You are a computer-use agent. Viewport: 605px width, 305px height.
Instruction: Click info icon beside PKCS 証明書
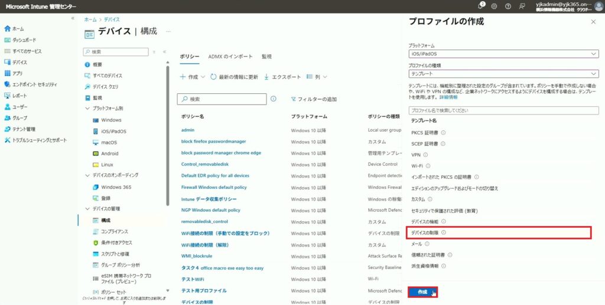(x=443, y=133)
